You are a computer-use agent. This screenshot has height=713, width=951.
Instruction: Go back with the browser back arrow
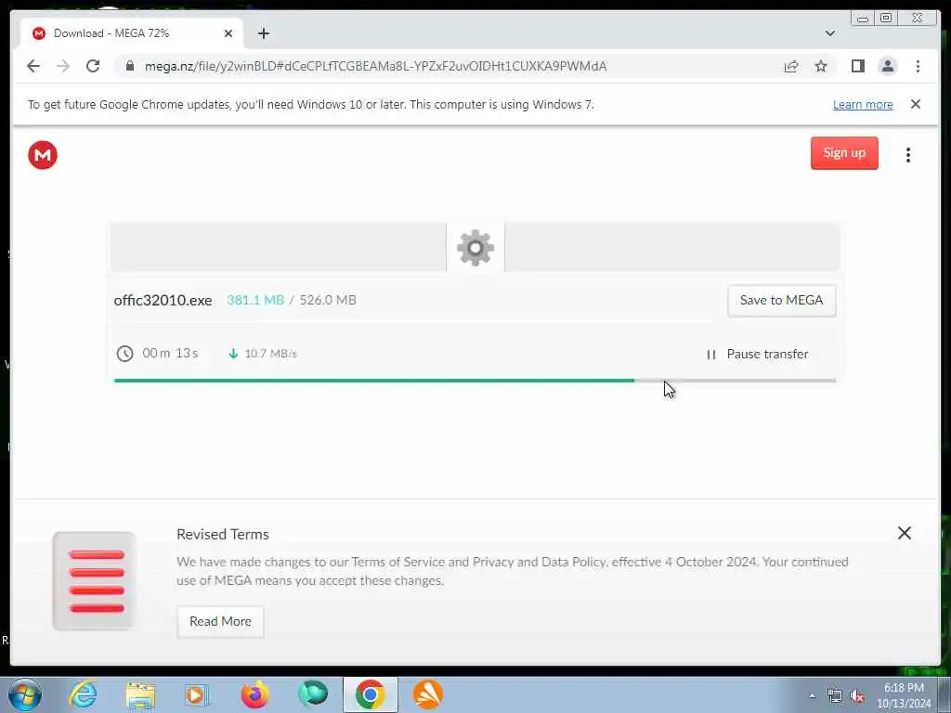pyautogui.click(x=33, y=66)
